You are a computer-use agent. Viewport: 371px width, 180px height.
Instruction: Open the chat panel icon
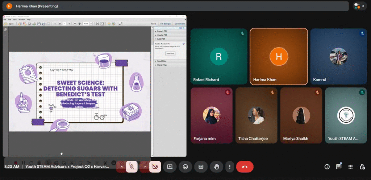(339, 167)
